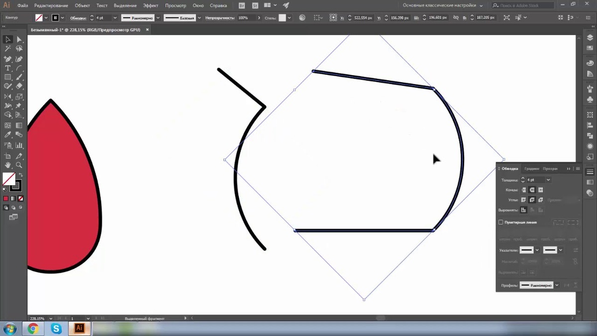Viewport: 597px width, 336px height.
Task: Open the Файл menu
Action: tap(22, 5)
